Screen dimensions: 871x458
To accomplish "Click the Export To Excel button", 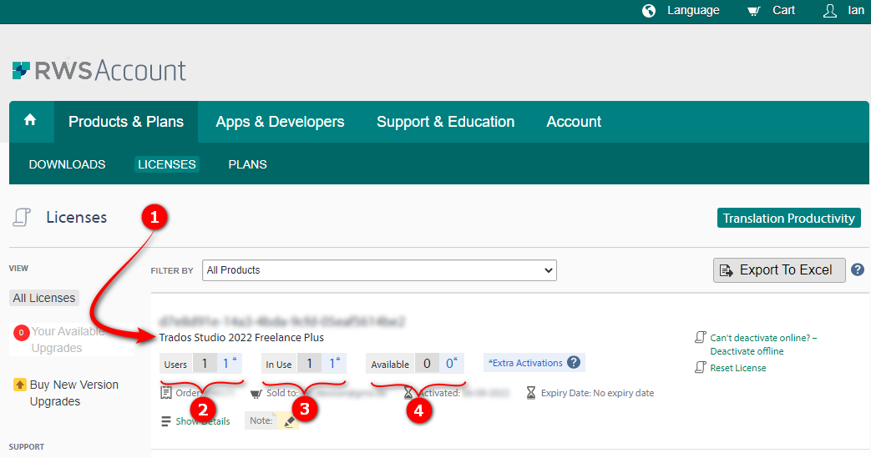I will pyautogui.click(x=779, y=270).
